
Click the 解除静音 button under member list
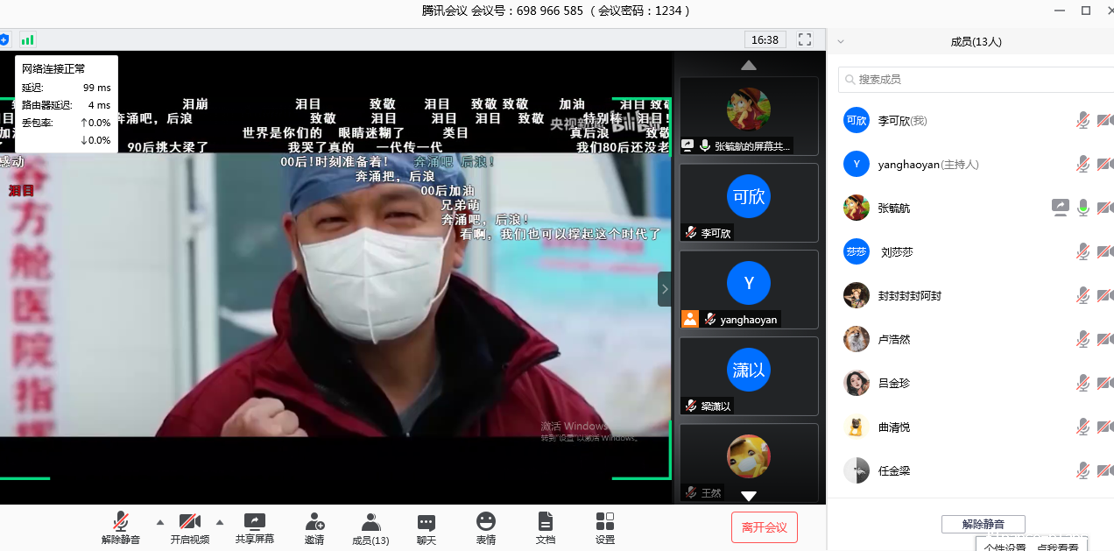[x=983, y=524]
